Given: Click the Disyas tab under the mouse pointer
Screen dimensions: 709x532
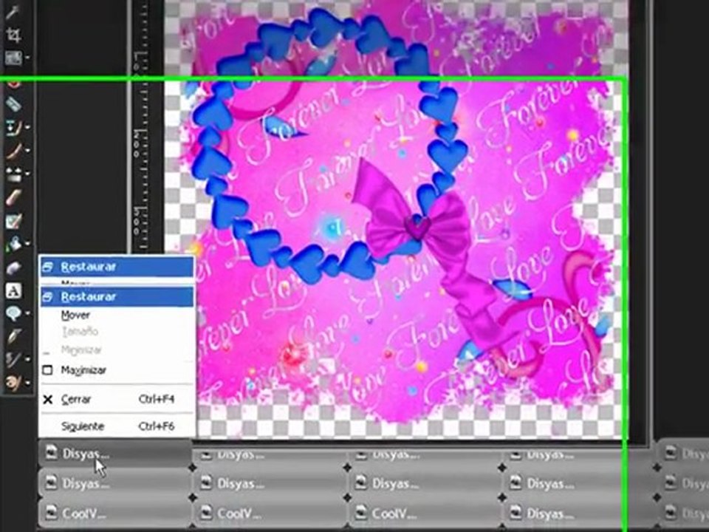Looking at the screenshot, I should [x=115, y=453].
